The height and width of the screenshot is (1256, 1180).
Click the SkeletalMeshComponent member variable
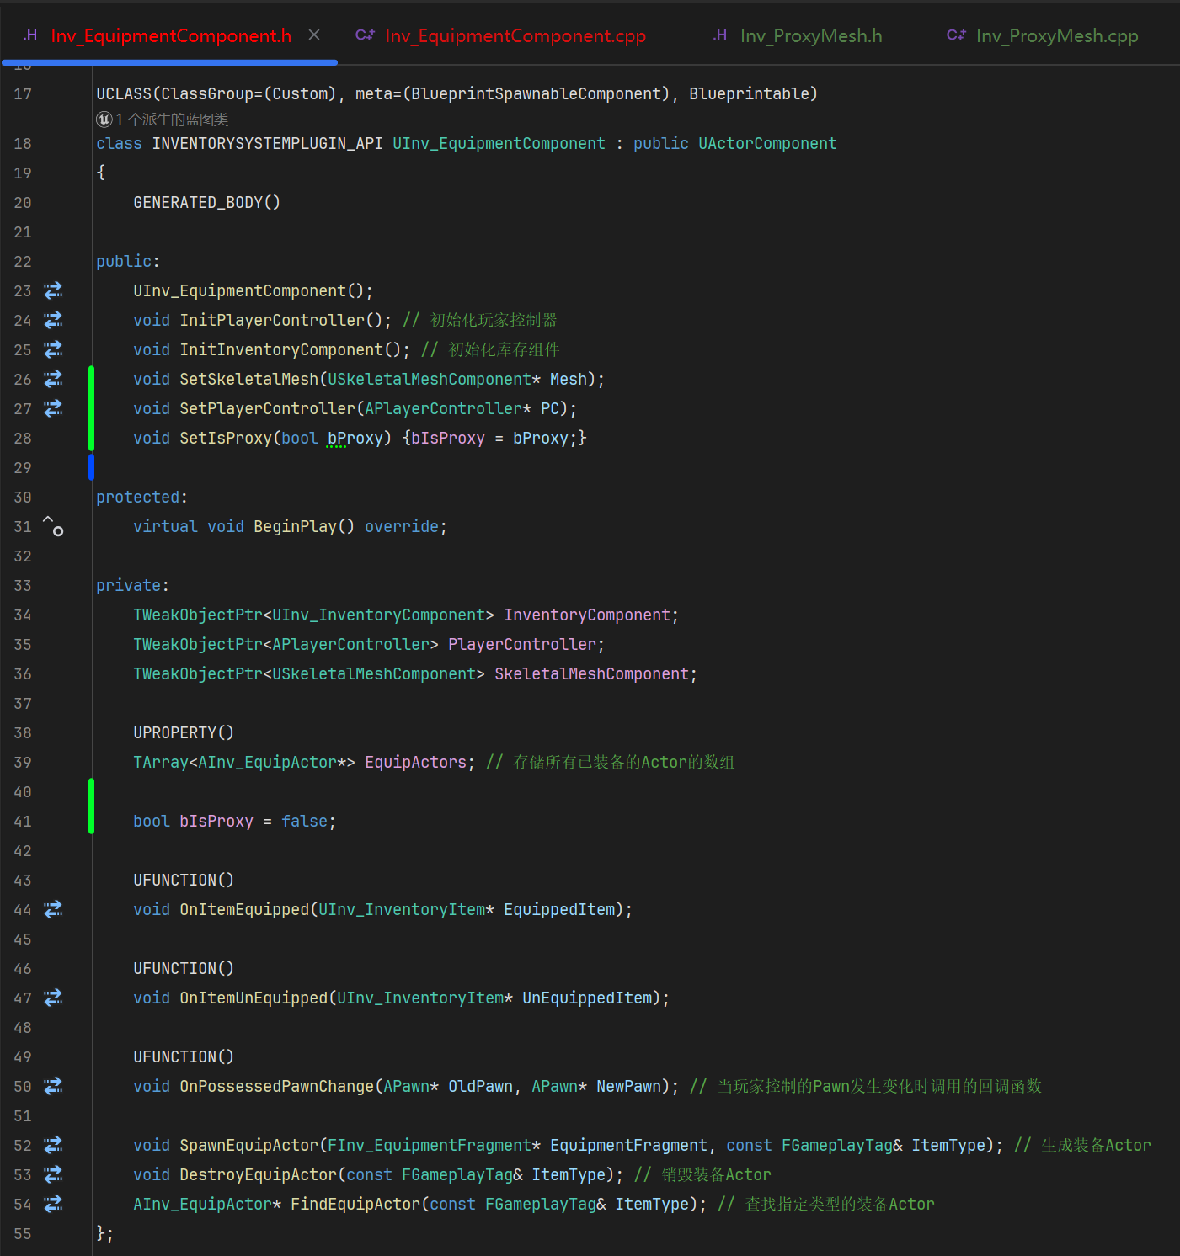591,673
